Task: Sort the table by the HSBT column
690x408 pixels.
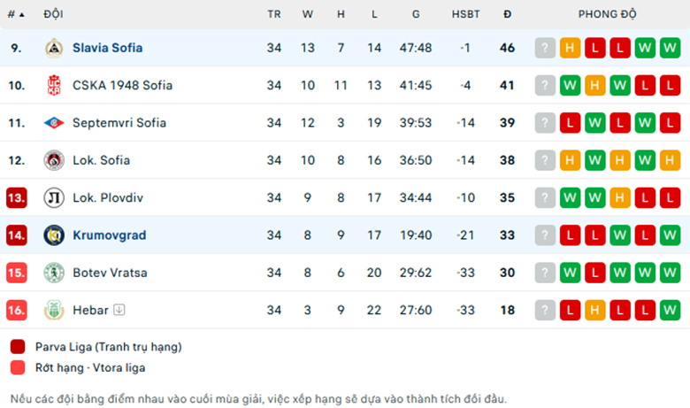Action: [465, 14]
